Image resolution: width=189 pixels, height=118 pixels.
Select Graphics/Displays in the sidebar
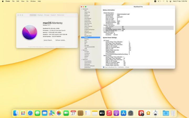click(90, 29)
